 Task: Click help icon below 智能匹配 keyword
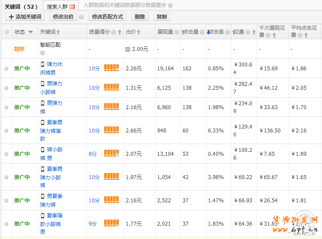click(43, 53)
